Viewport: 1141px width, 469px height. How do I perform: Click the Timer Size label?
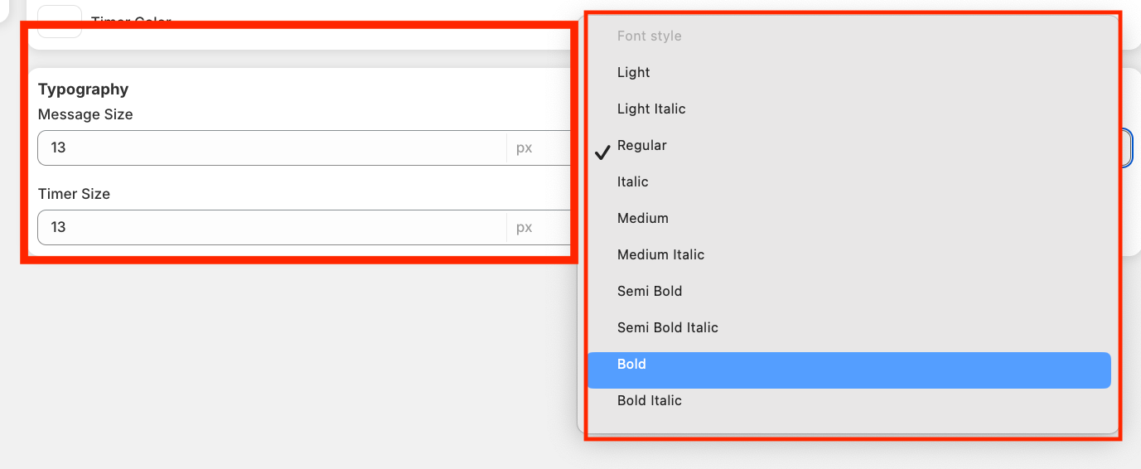coord(74,194)
